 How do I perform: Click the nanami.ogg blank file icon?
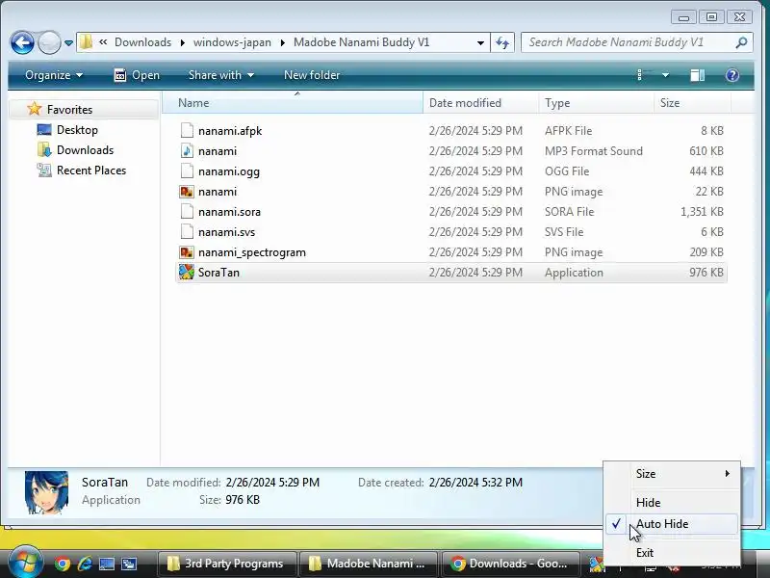(x=187, y=171)
